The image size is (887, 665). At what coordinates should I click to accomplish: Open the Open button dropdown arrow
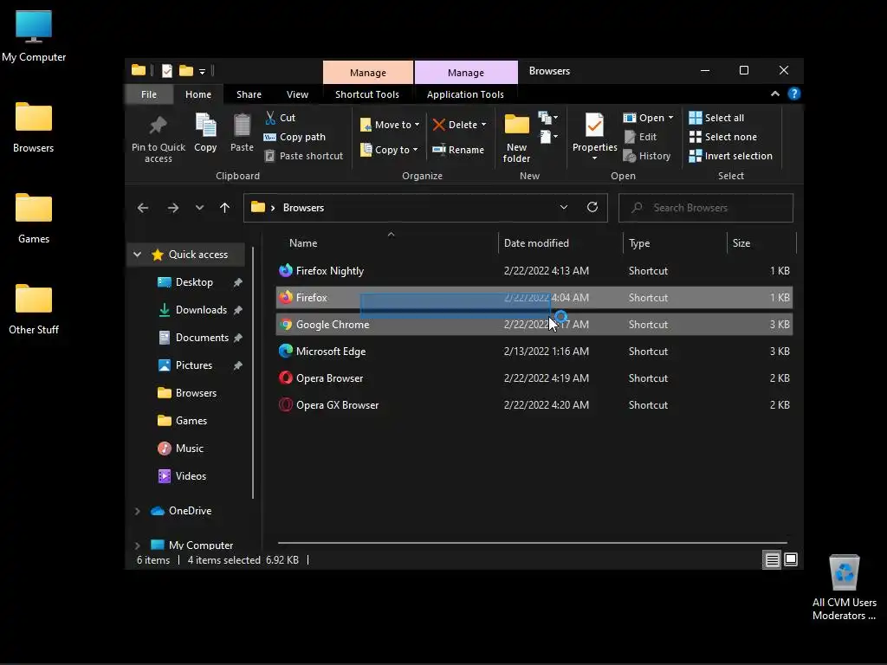[671, 118]
